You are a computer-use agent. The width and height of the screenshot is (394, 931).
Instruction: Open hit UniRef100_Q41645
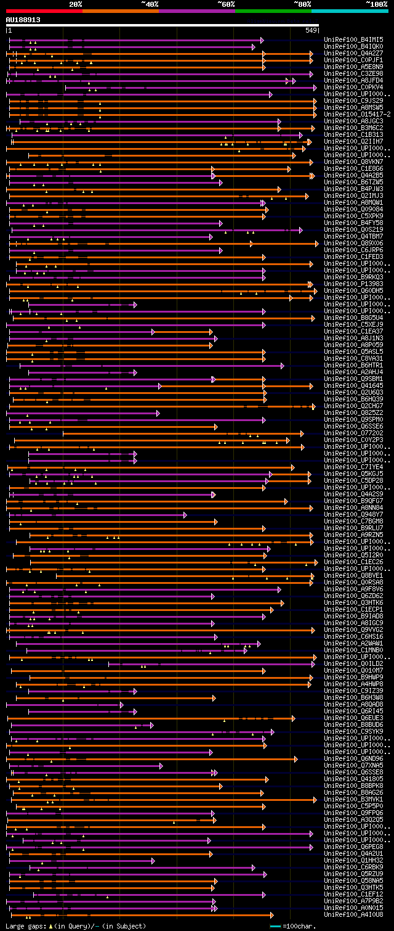pos(353,385)
